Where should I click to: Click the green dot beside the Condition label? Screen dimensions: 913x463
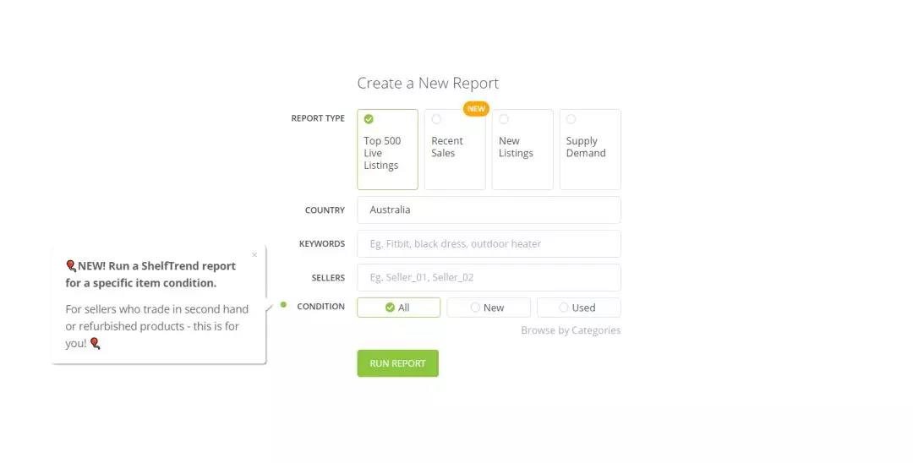point(283,305)
